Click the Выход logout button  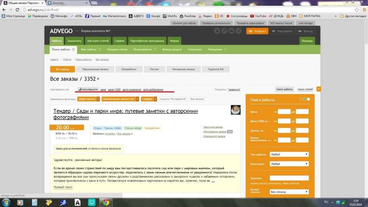click(305, 31)
